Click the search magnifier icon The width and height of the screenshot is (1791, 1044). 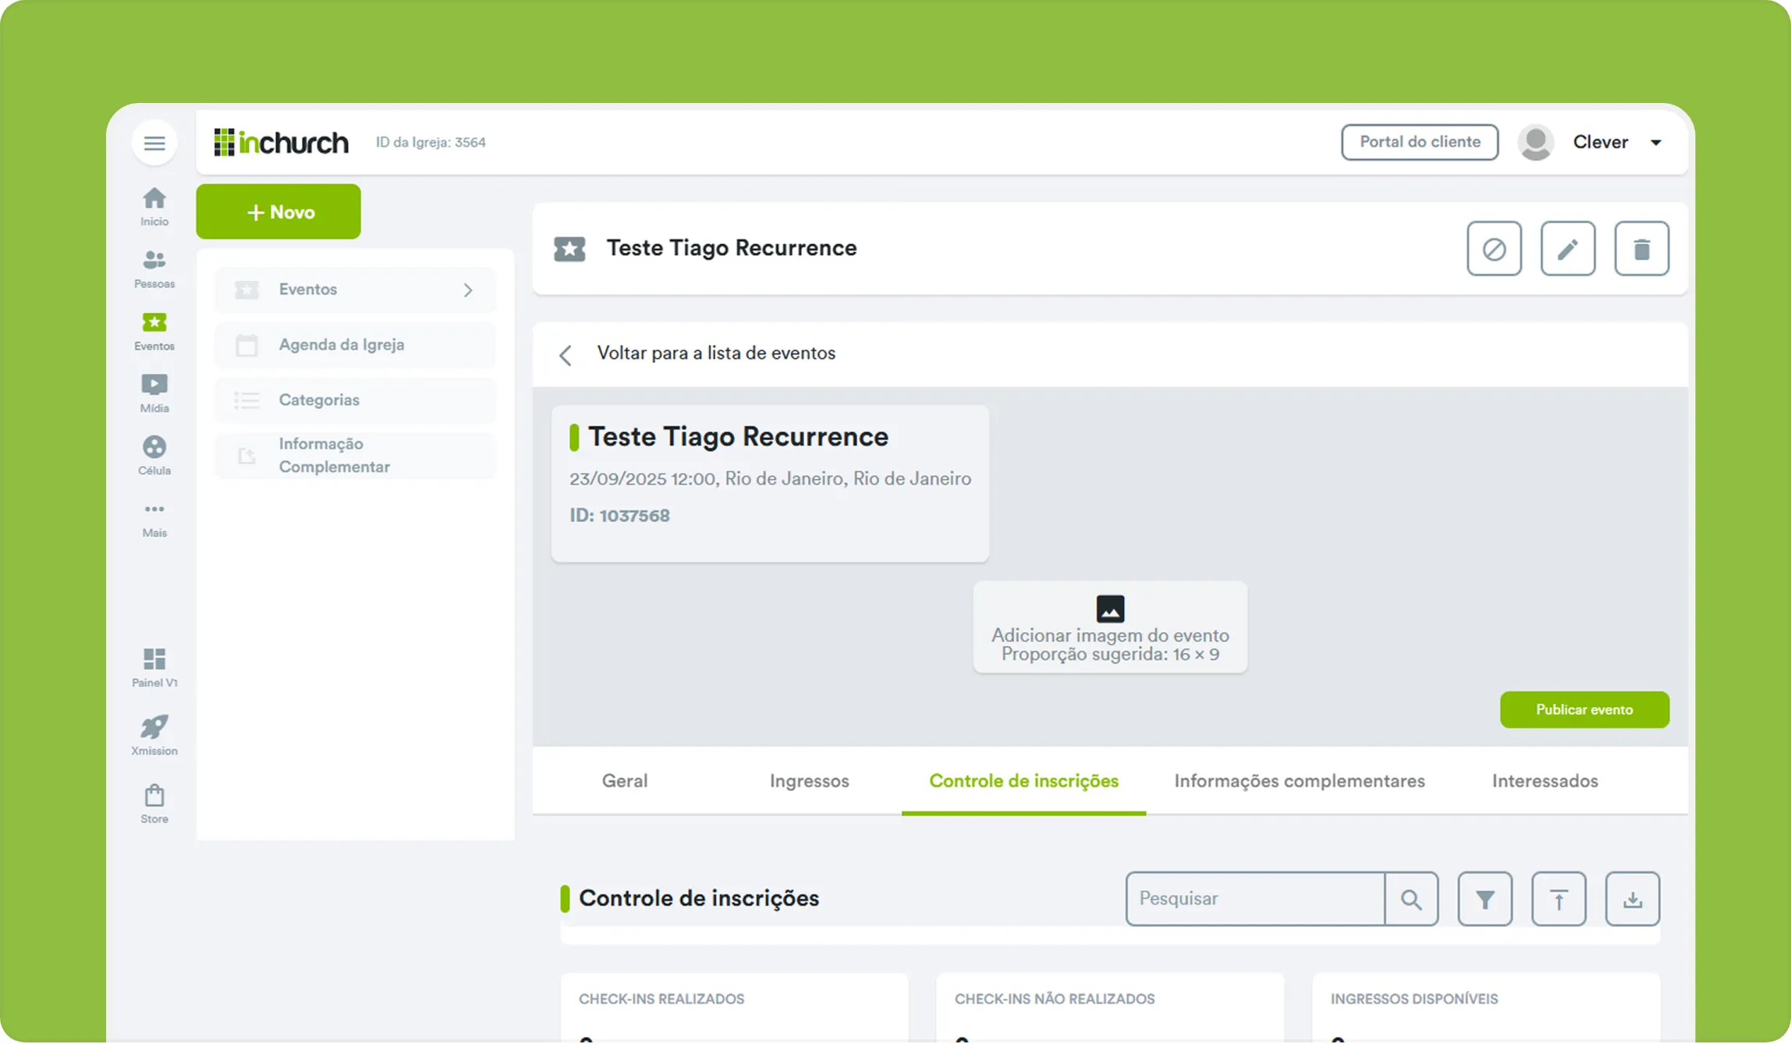1411,900
